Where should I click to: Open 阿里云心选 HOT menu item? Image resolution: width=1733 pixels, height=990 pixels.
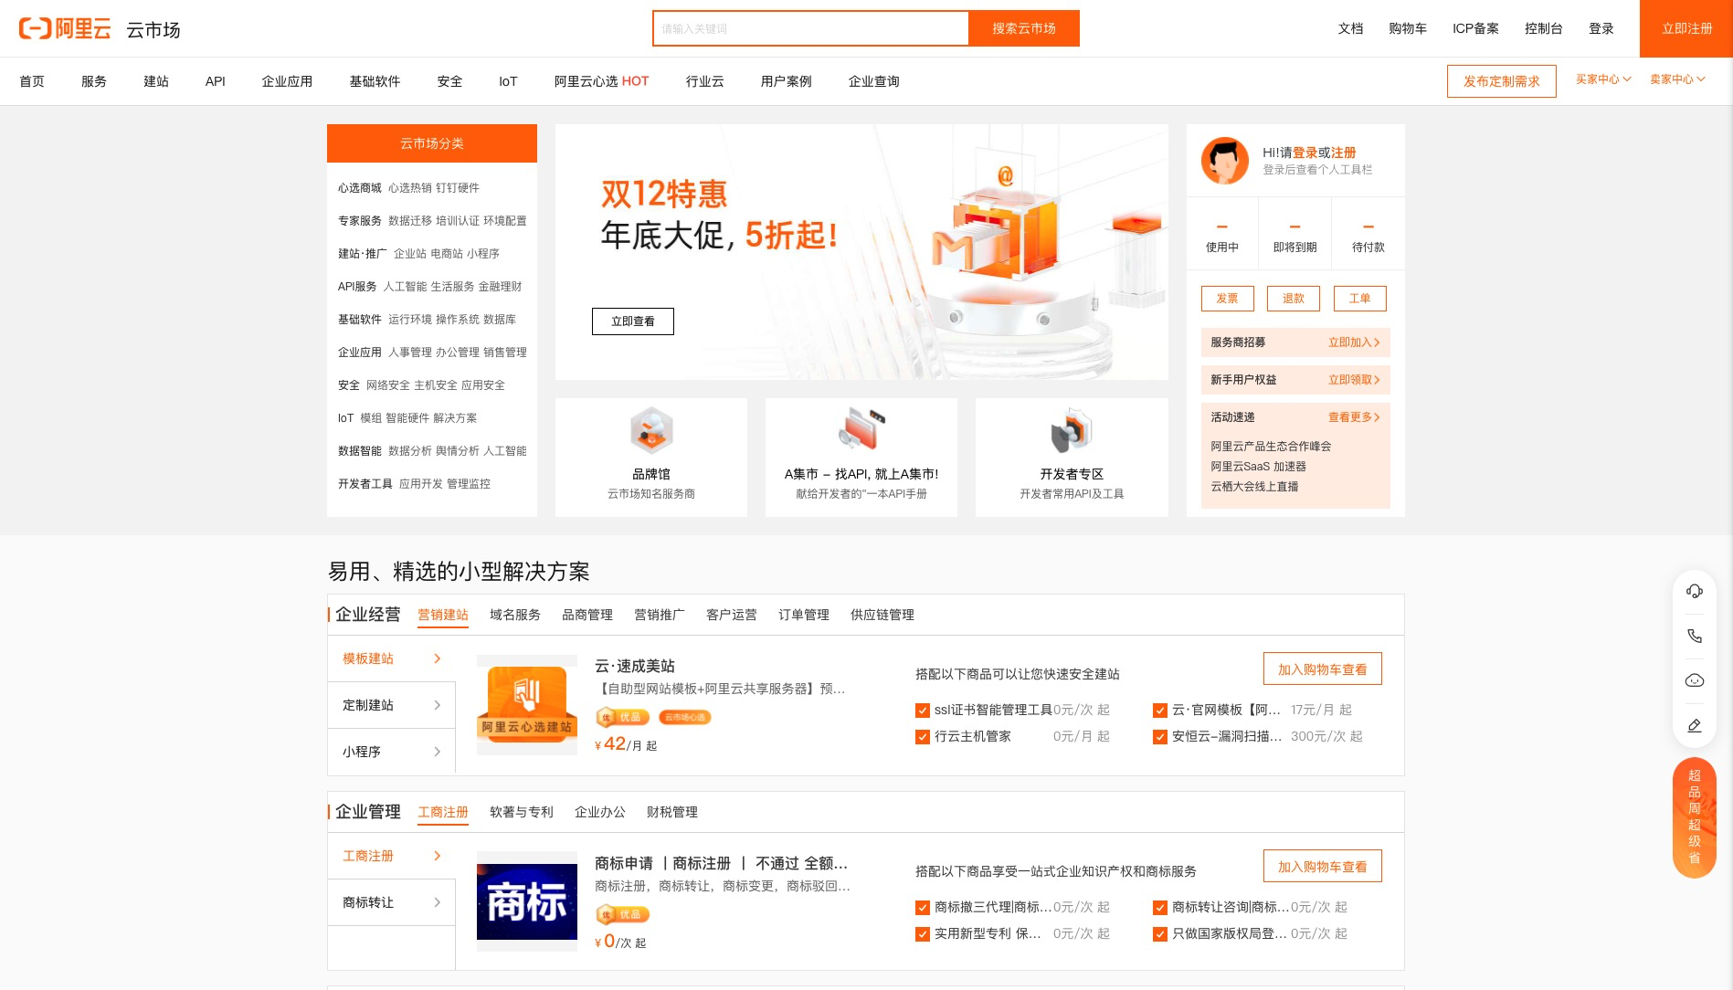(601, 81)
